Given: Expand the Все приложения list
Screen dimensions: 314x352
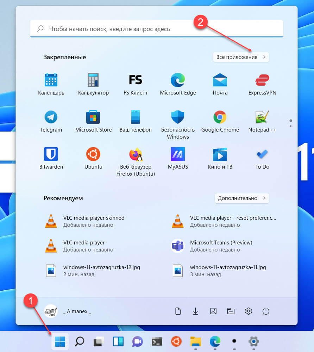Looking at the screenshot, I should pyautogui.click(x=241, y=57).
